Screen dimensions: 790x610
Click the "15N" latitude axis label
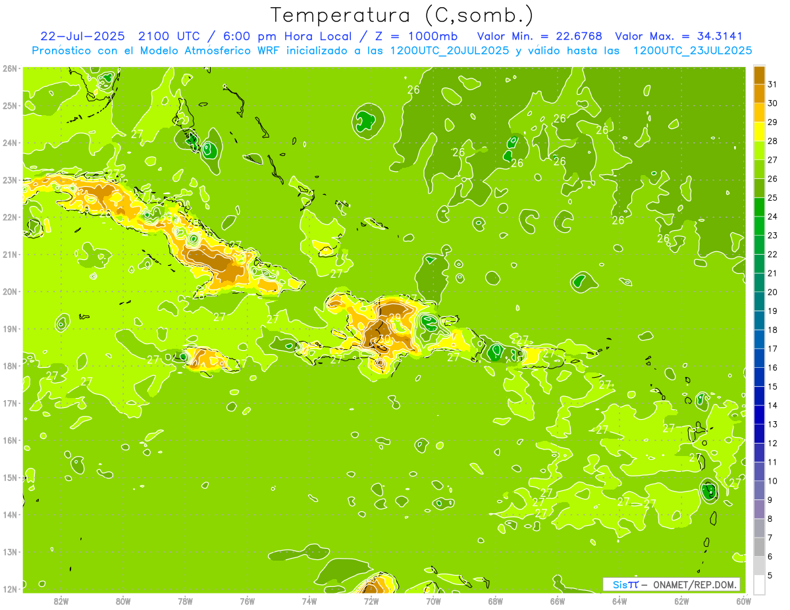11,478
